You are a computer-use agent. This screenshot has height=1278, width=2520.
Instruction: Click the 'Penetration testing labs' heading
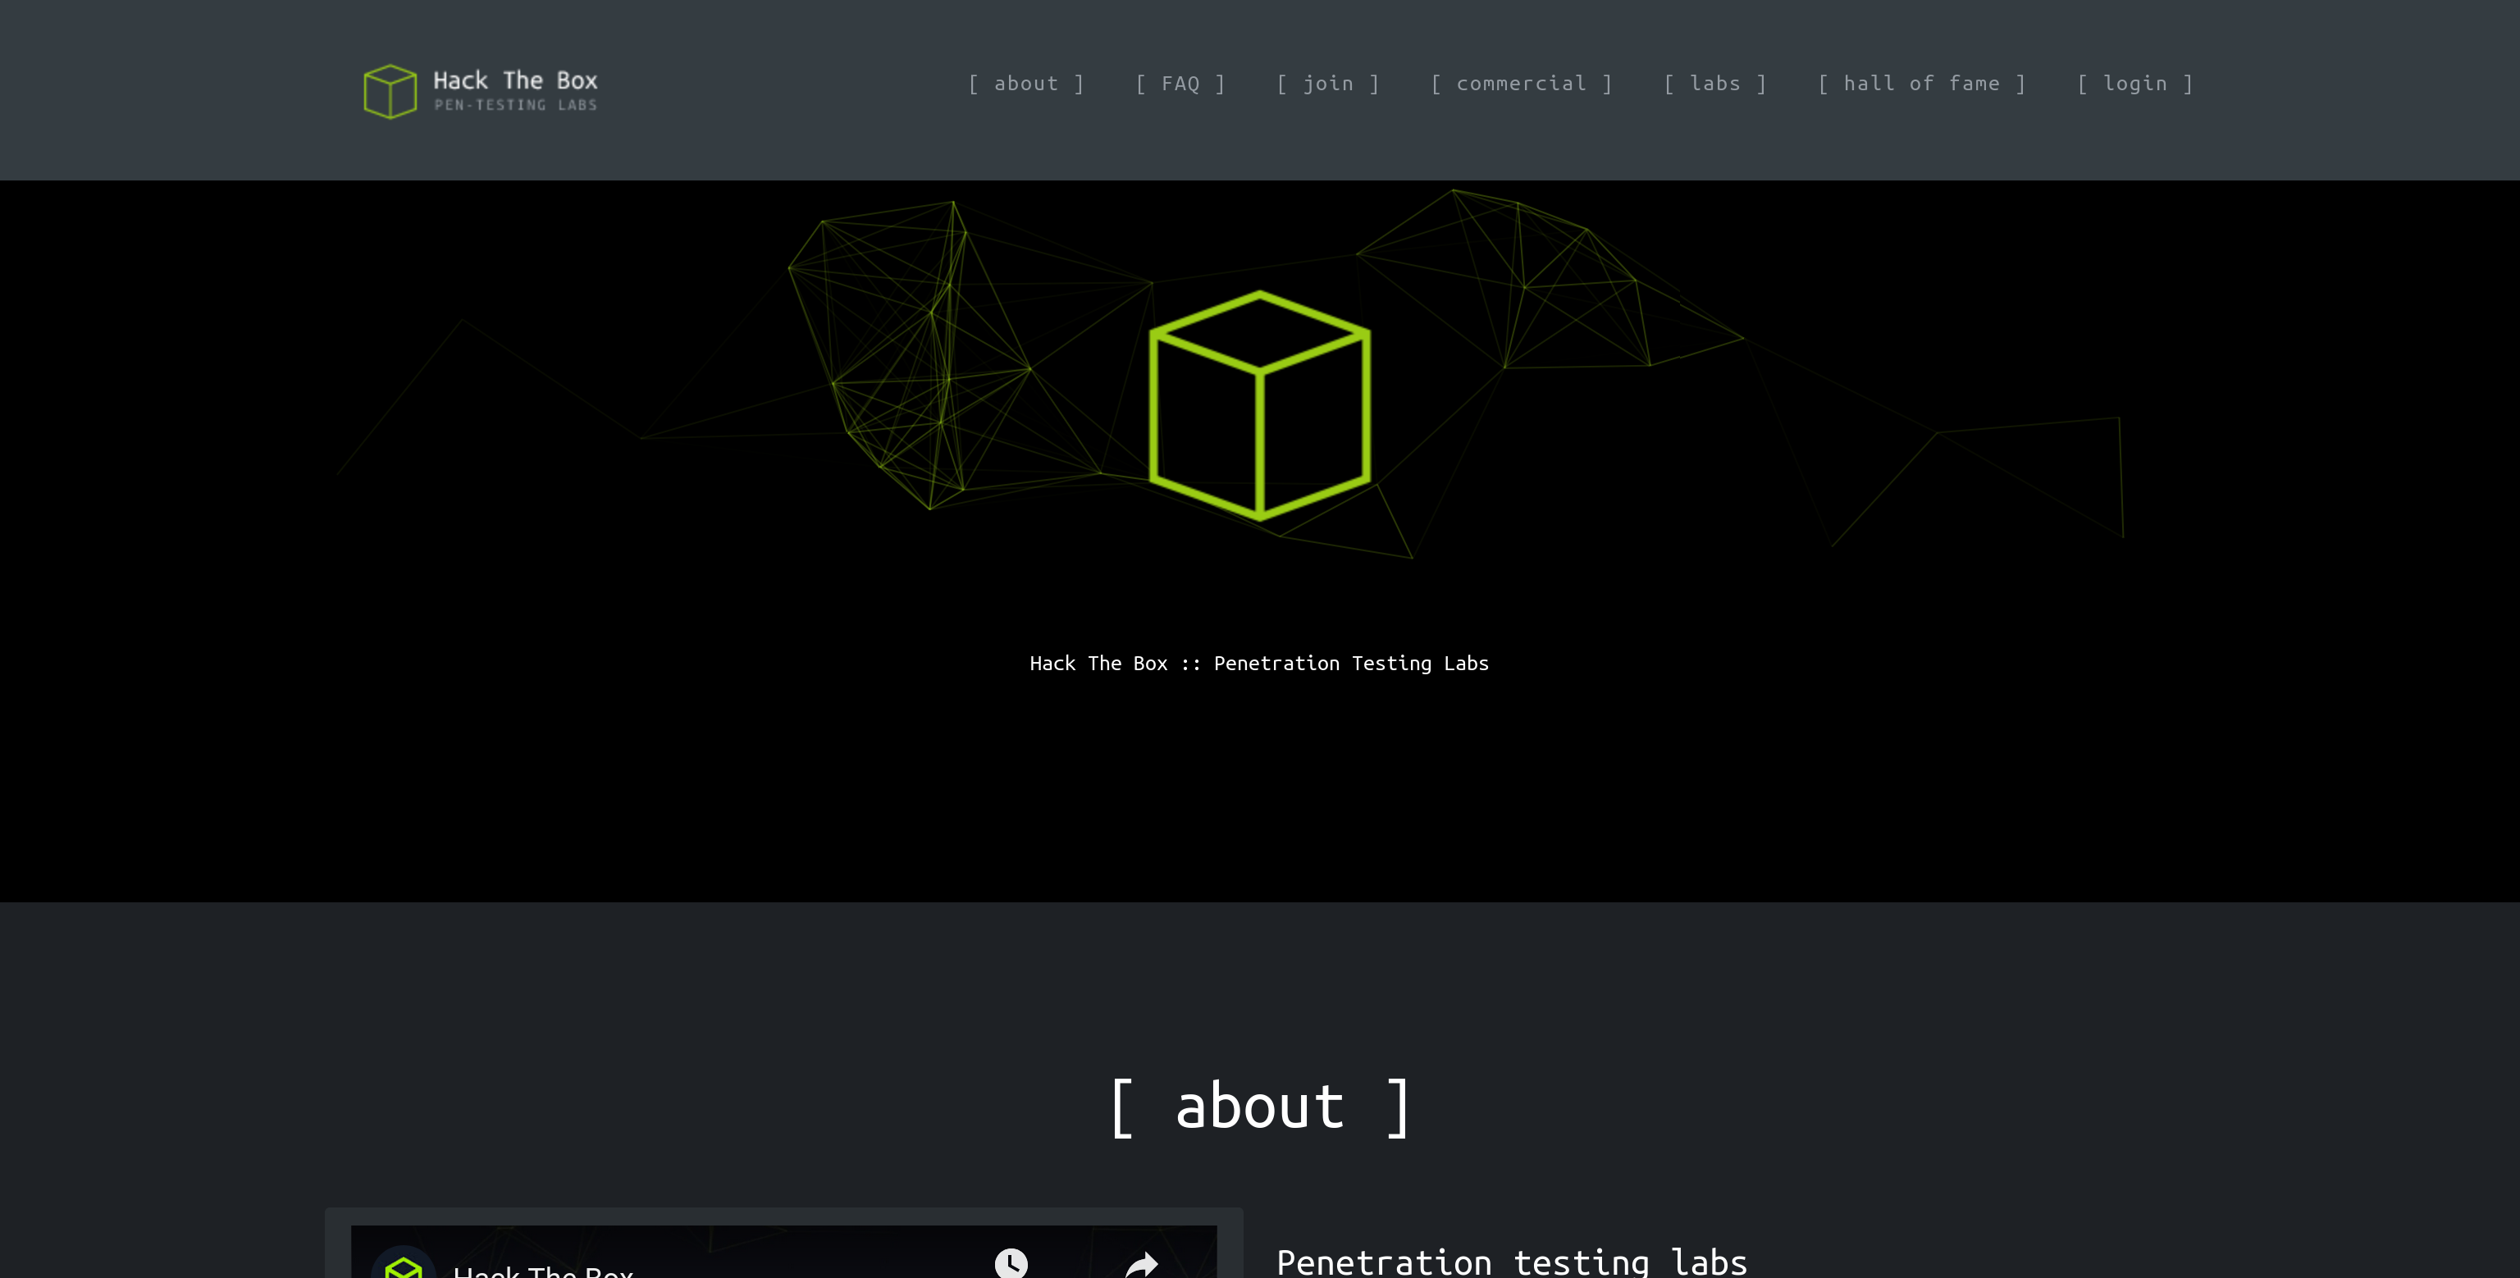point(1511,1262)
